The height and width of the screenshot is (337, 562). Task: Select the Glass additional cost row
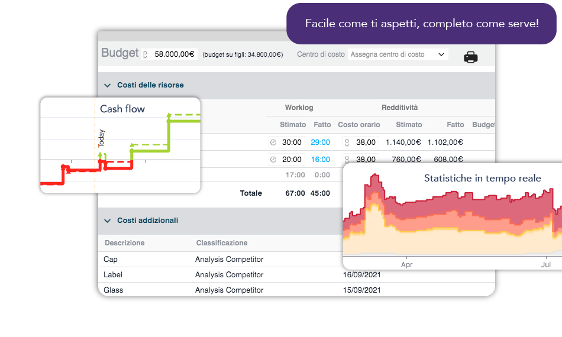coord(114,290)
